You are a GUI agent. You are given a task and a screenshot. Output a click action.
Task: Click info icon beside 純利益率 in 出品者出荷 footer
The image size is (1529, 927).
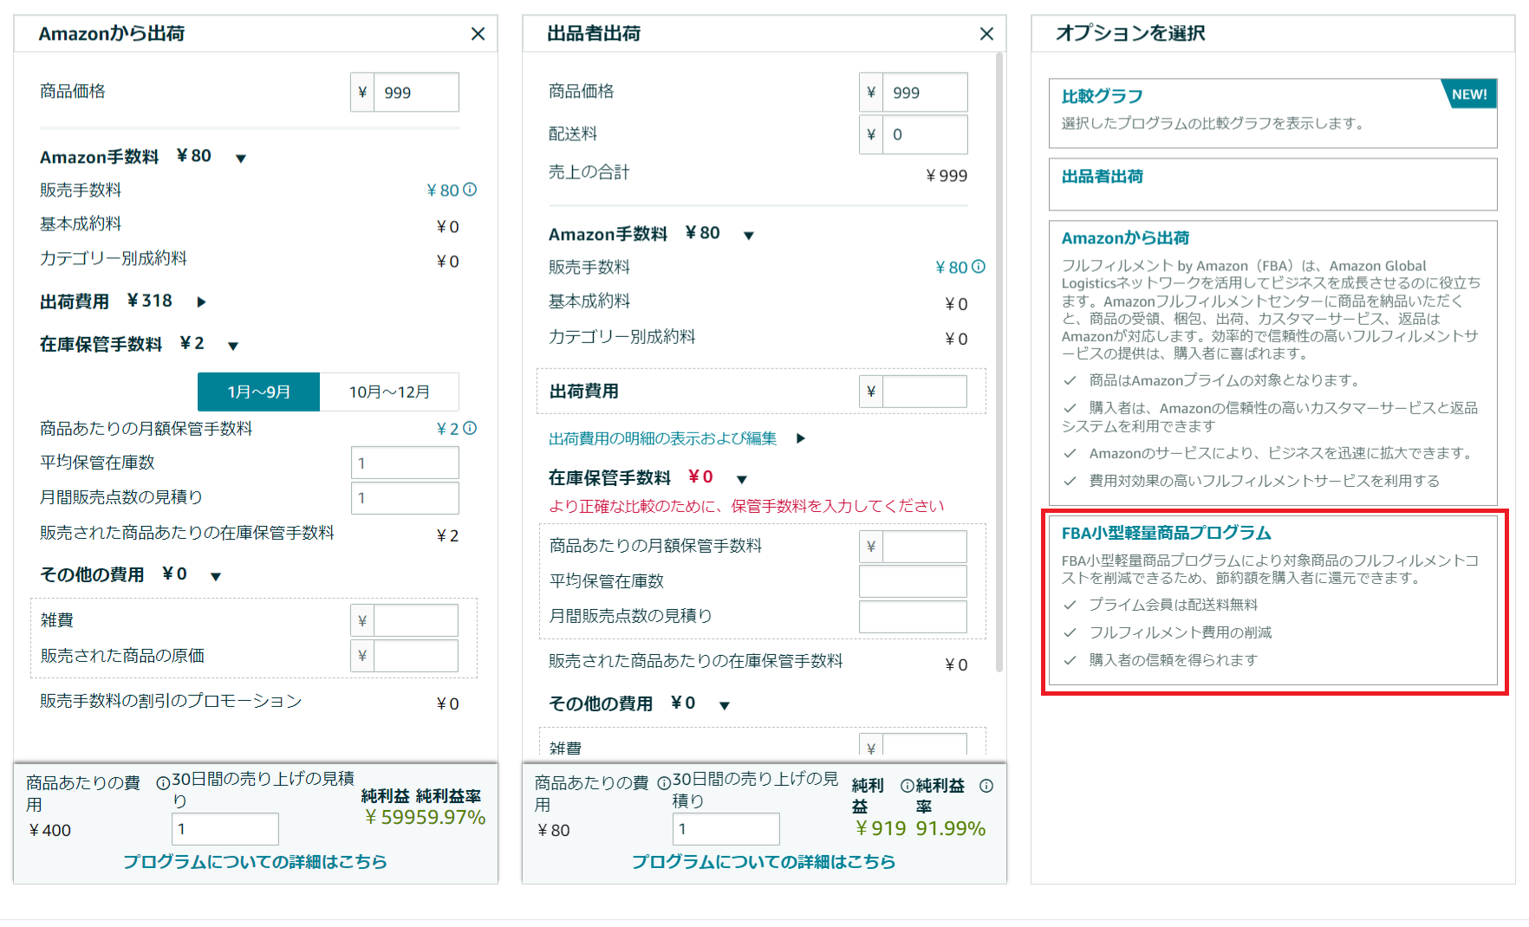986,786
